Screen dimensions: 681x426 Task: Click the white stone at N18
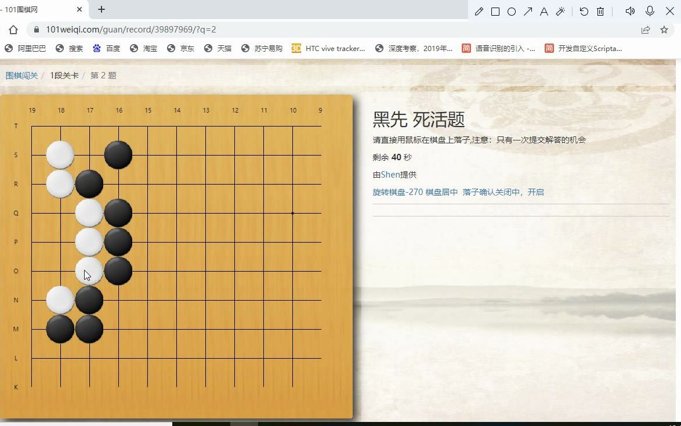(x=60, y=300)
